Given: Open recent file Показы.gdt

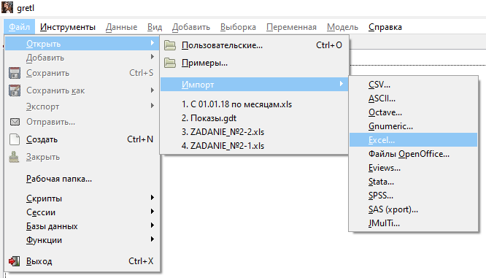Looking at the screenshot, I should [x=255, y=118].
